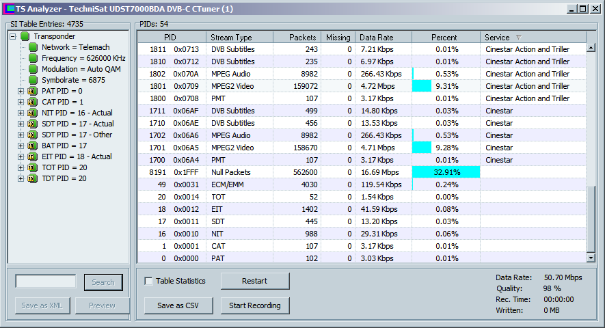Click into the search text field
The image size is (605, 328).
coord(46,282)
